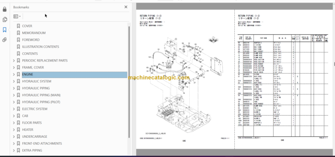This screenshot has width=335, height=157.
Task: Click the bookmark icon beside HEATER
Action: [x=18, y=130]
